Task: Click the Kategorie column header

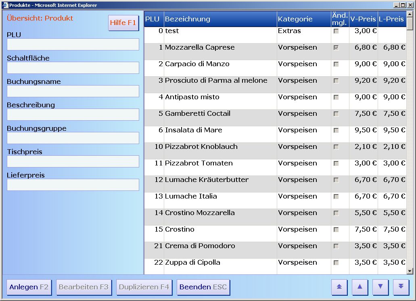Action: pos(303,19)
